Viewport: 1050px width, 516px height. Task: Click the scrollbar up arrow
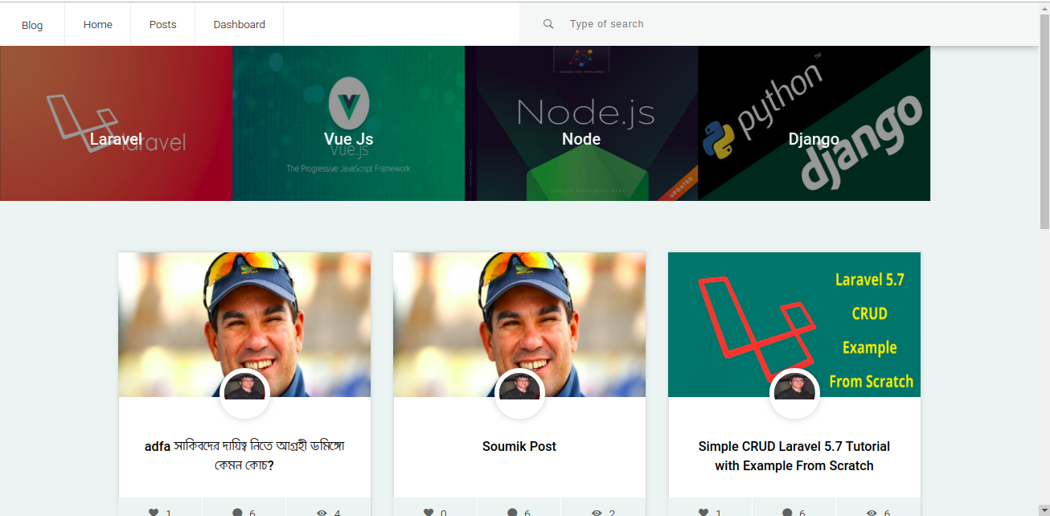pyautogui.click(x=1044, y=7)
